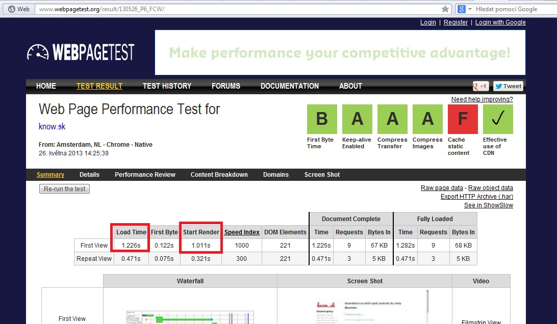This screenshot has height=324, width=557.
Task: Click the Login with Google link
Action: pyautogui.click(x=500, y=22)
